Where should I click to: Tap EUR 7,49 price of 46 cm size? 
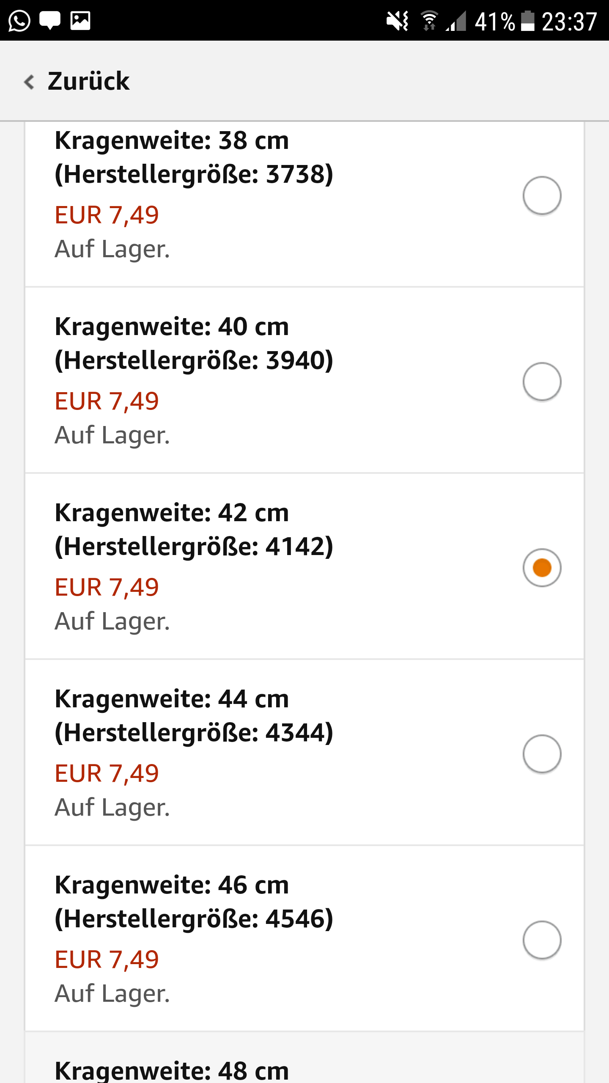click(x=107, y=959)
